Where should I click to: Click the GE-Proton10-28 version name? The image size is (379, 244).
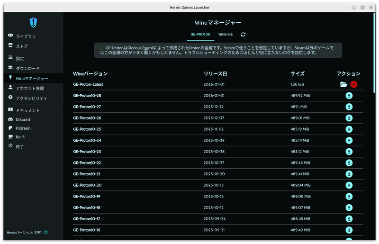(x=87, y=96)
